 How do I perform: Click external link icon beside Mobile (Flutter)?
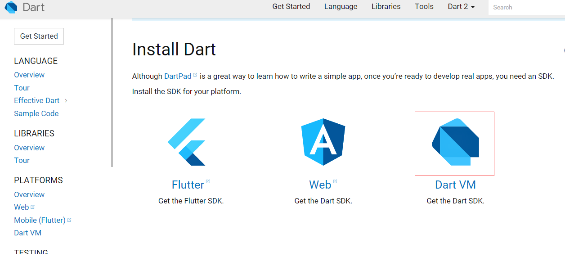click(69, 220)
